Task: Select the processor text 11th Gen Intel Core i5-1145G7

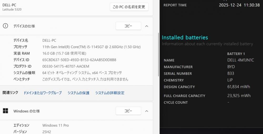Action: tap(92, 47)
